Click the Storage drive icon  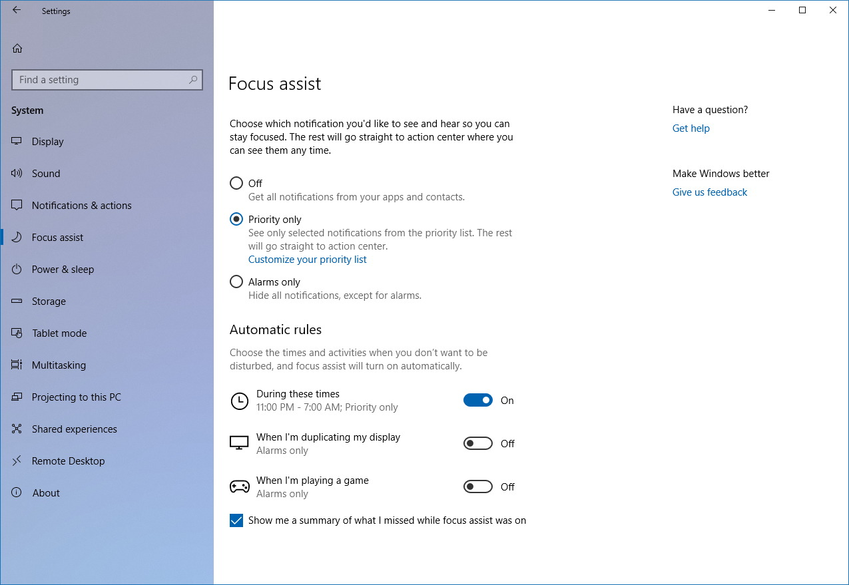tap(17, 301)
